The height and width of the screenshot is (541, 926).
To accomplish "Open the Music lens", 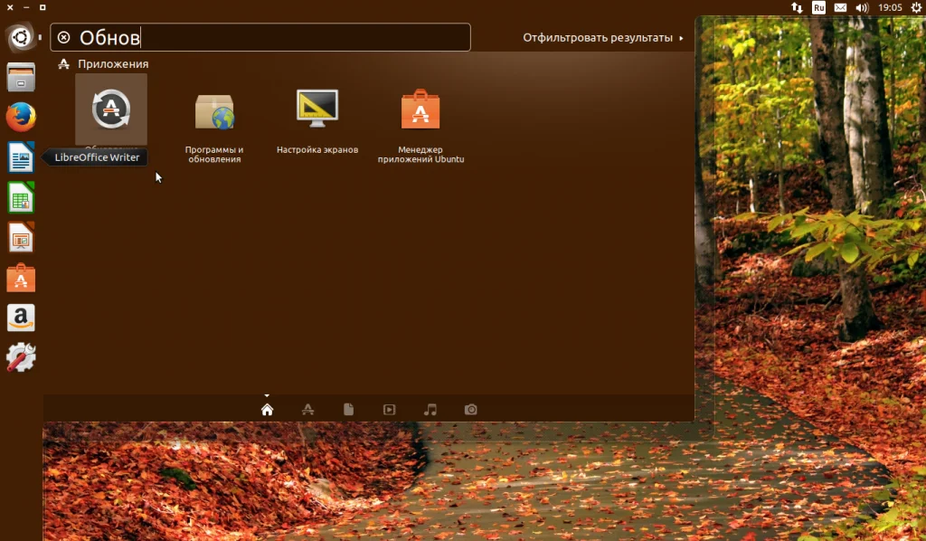I will point(430,410).
